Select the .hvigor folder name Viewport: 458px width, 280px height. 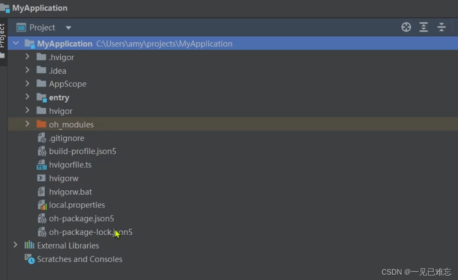click(61, 57)
